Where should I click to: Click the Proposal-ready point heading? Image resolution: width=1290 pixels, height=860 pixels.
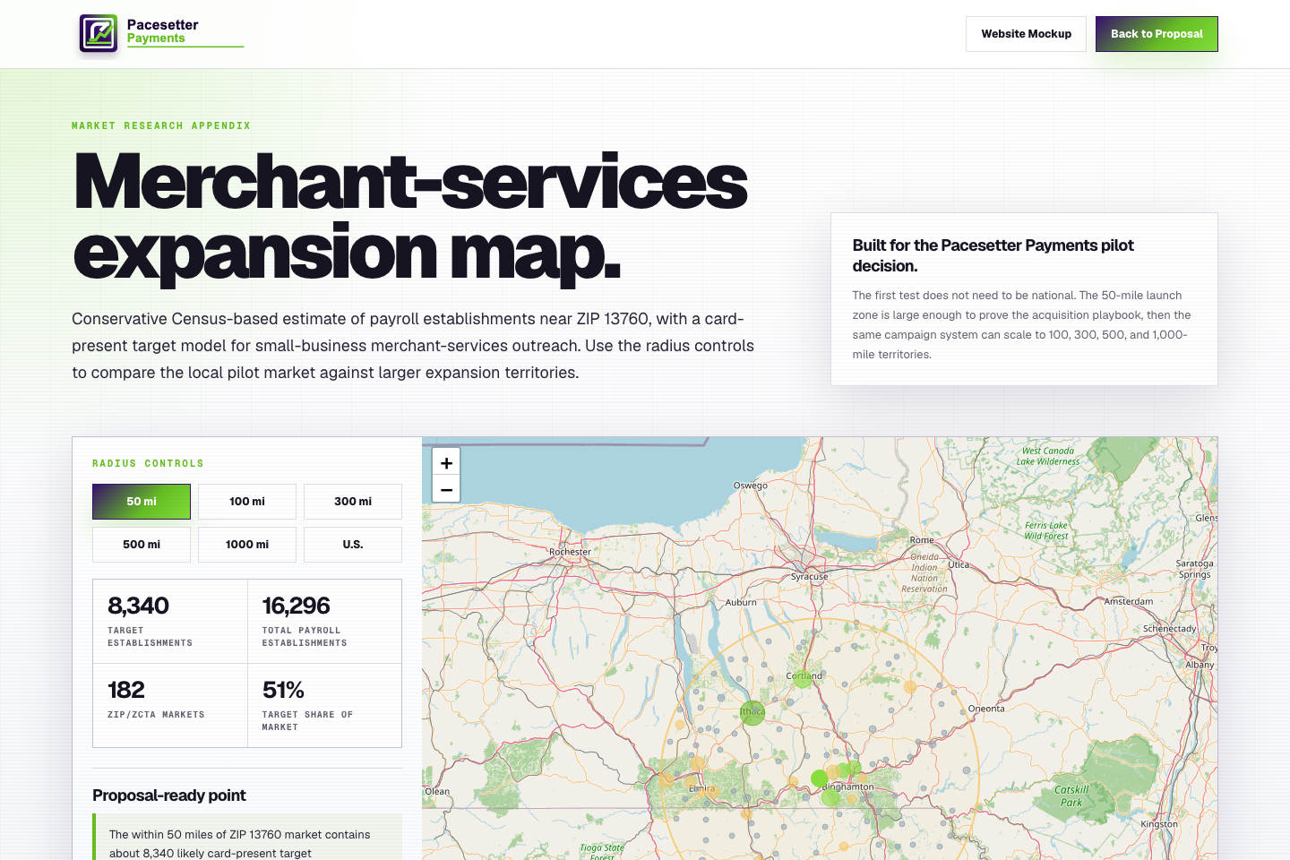pyautogui.click(x=169, y=795)
